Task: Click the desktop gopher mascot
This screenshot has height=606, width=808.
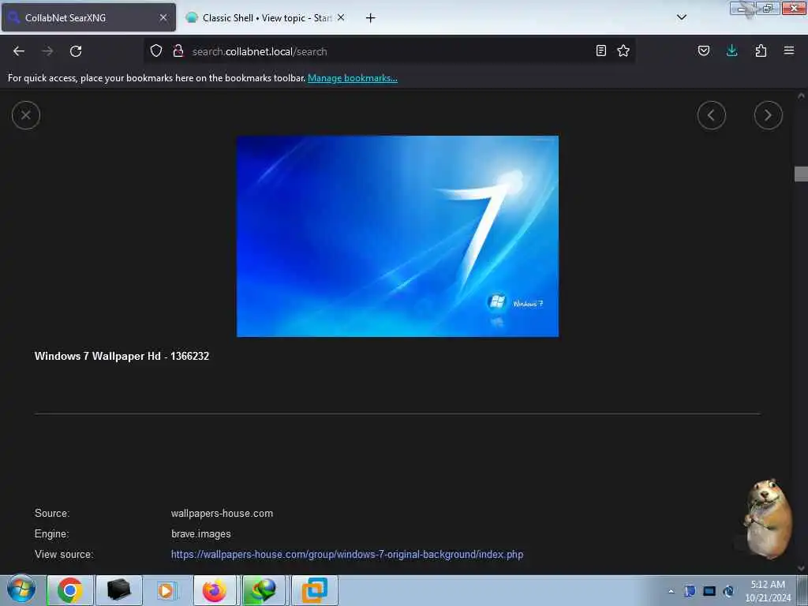Action: [767, 518]
